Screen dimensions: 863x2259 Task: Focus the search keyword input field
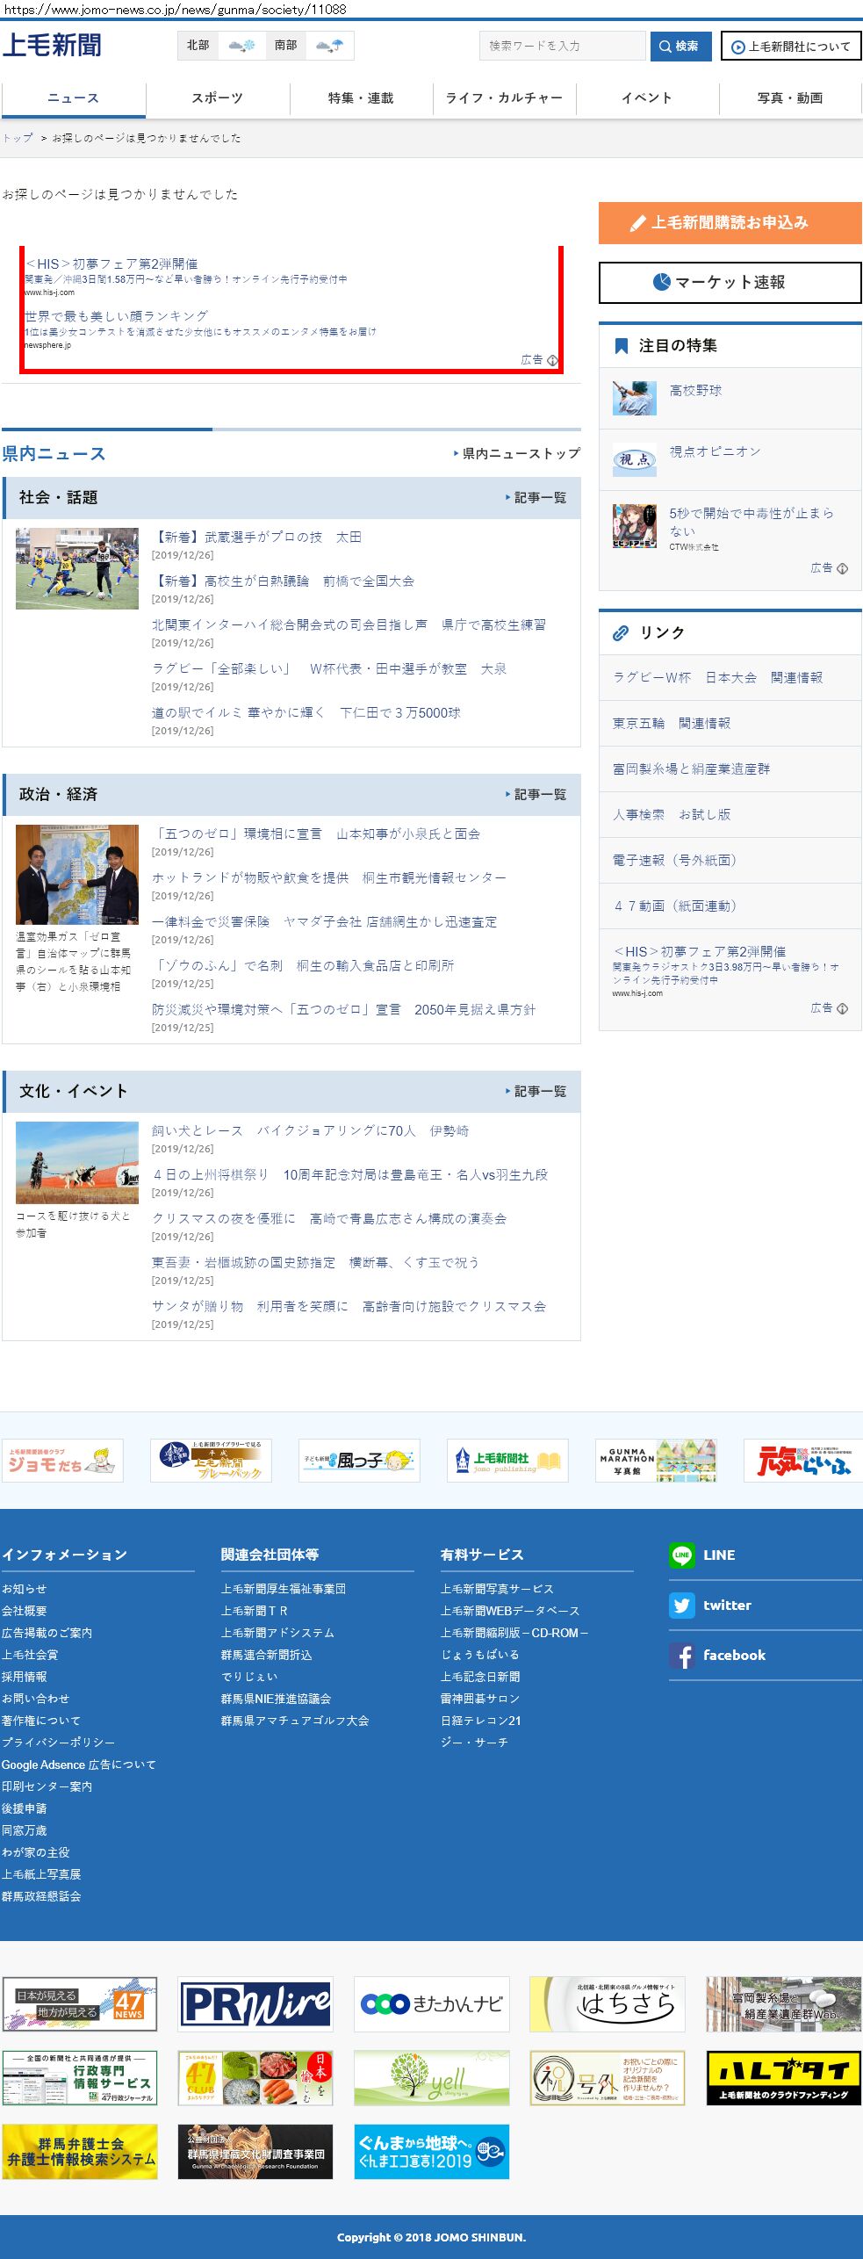tap(562, 46)
